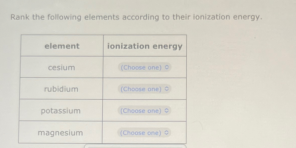Open the Choose one dropdown for rubidium
Image resolution: width=296 pixels, height=148 pixels.
(144, 89)
